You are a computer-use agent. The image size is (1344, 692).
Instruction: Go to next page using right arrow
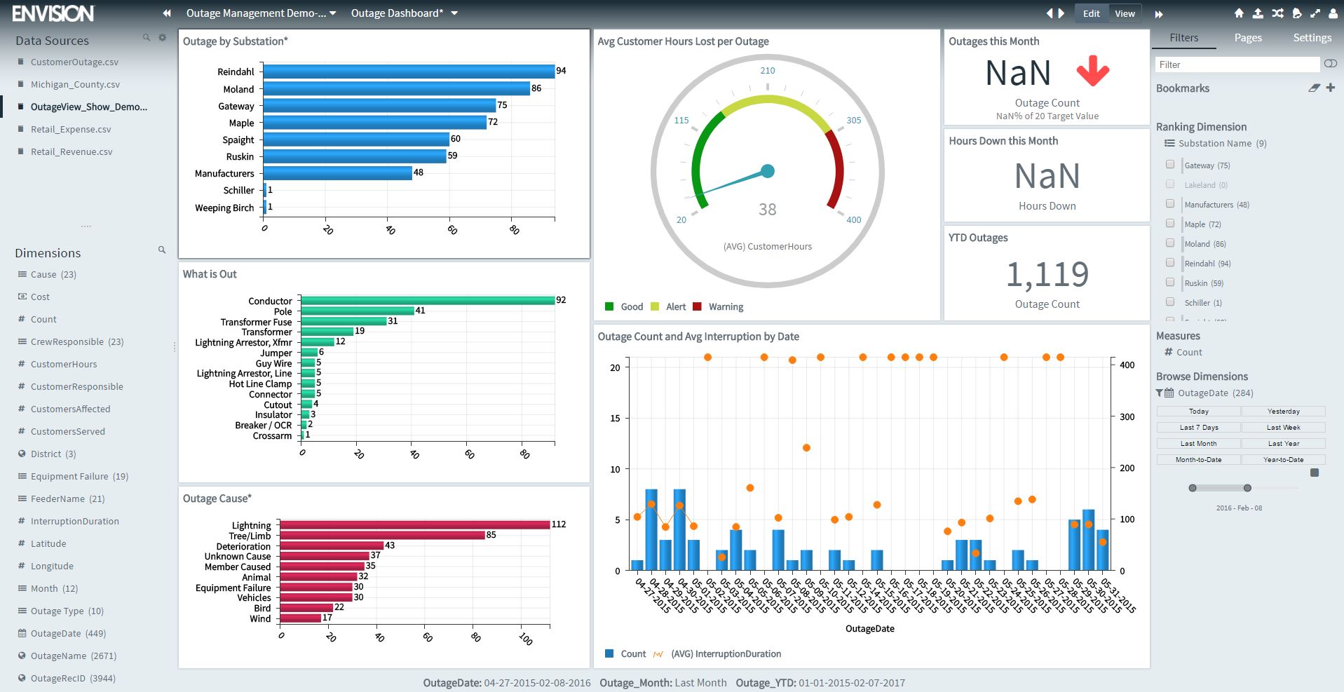pyautogui.click(x=1061, y=13)
